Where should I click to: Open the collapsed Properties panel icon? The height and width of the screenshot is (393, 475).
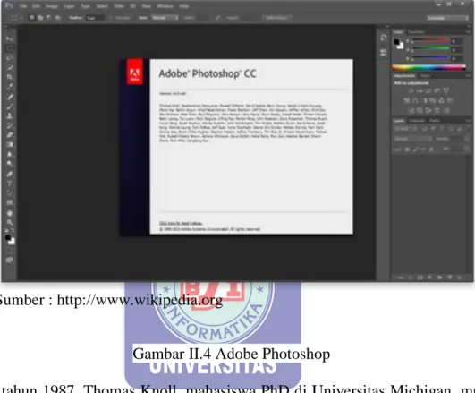(384, 53)
